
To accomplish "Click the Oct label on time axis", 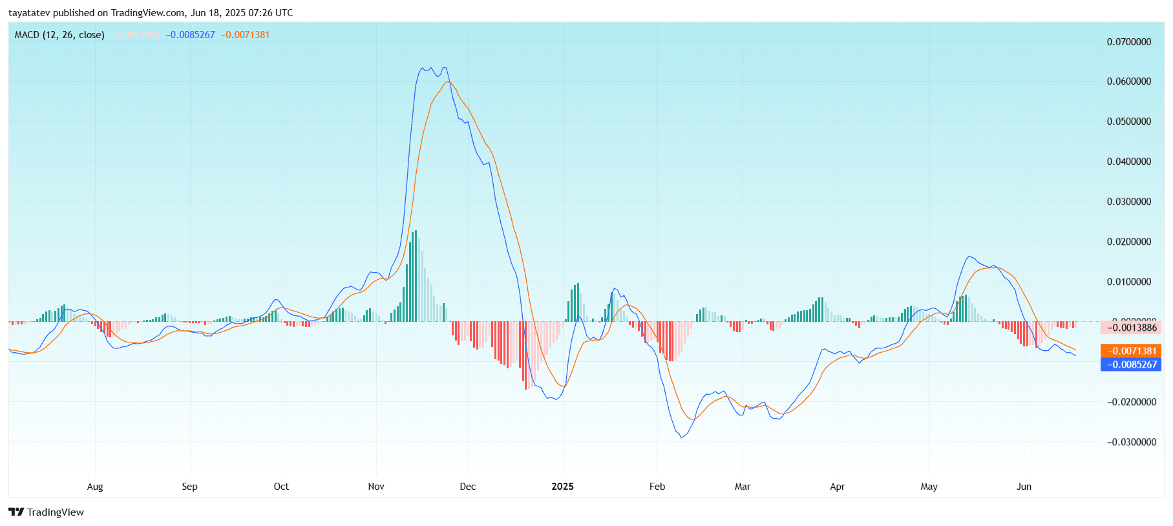I will click(281, 487).
